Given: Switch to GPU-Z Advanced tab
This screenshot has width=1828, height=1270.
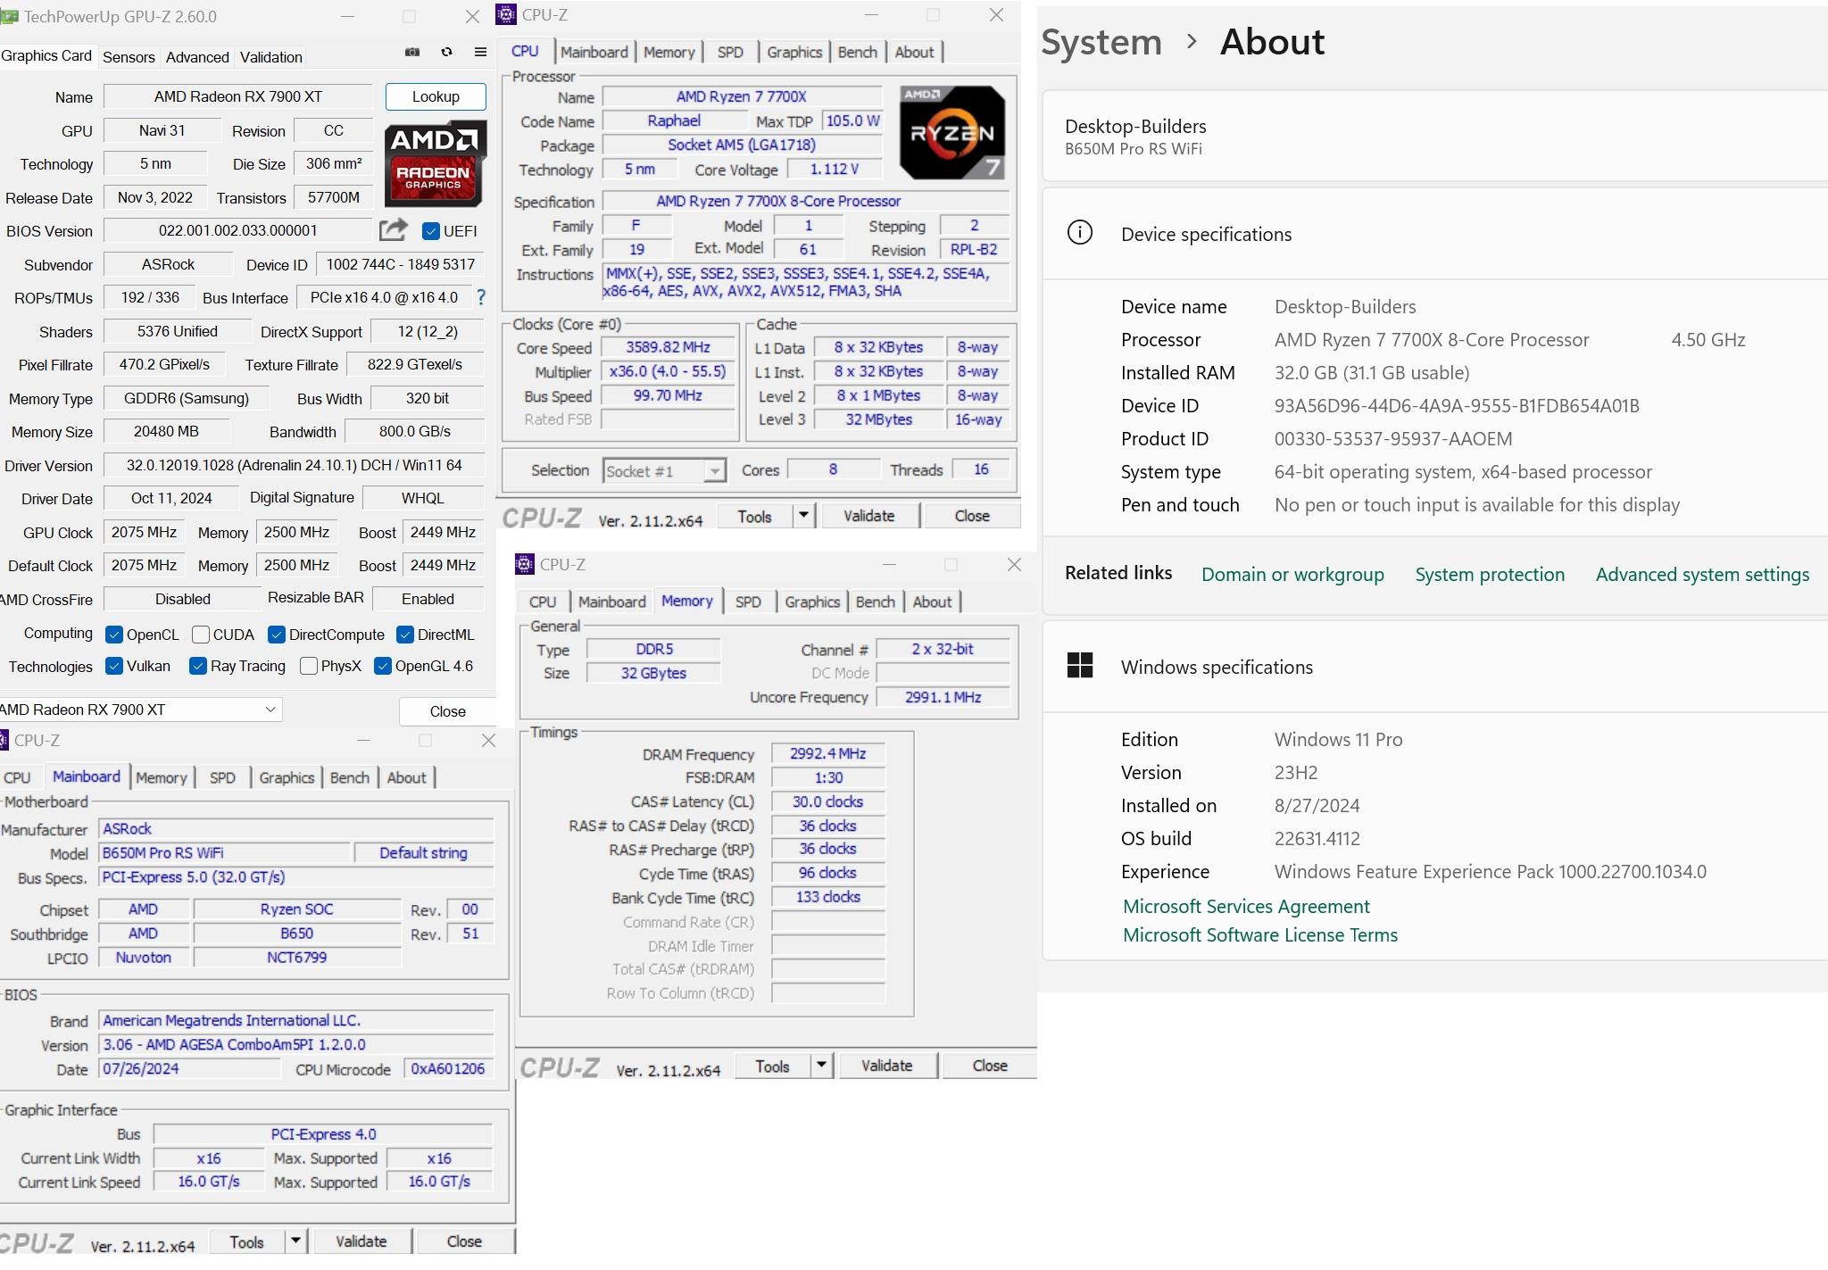Looking at the screenshot, I should tap(197, 57).
